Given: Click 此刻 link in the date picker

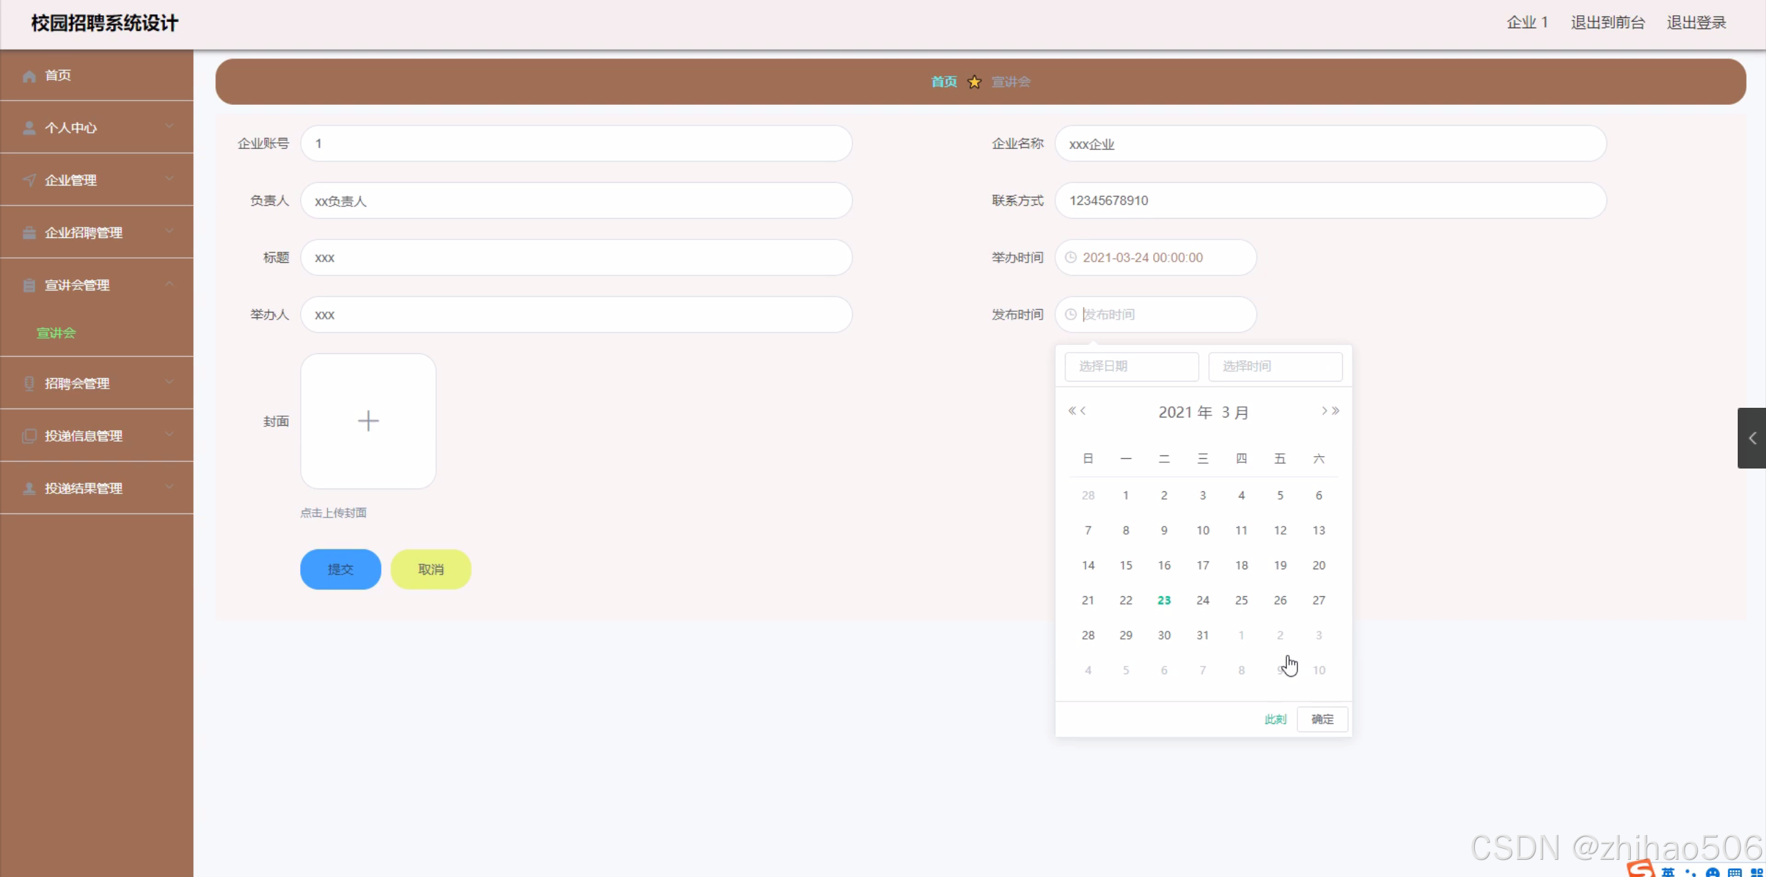Looking at the screenshot, I should pos(1275,719).
